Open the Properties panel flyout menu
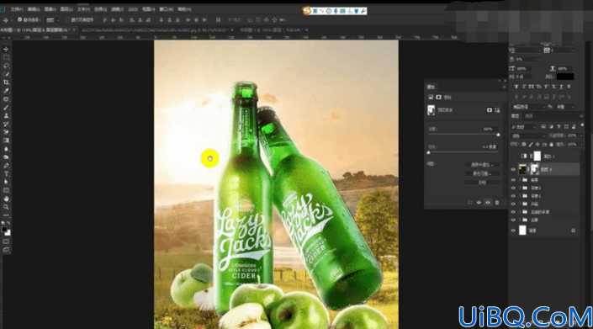 tap(504, 87)
